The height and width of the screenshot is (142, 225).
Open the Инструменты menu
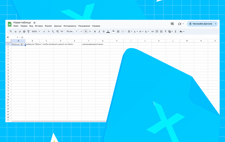coord(70,26)
